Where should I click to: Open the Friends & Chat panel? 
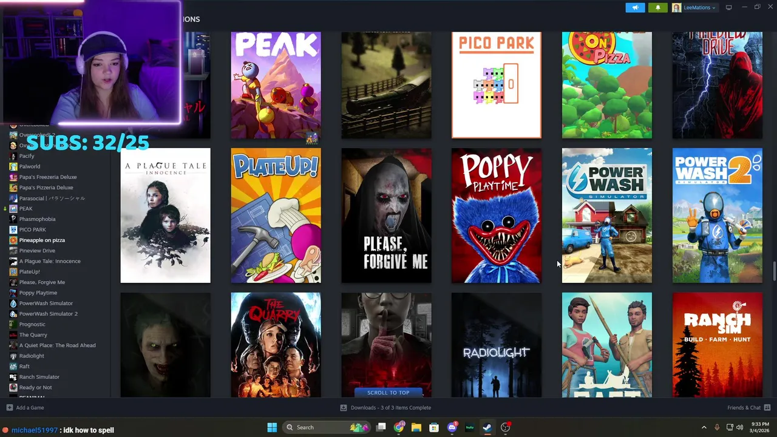click(748, 408)
